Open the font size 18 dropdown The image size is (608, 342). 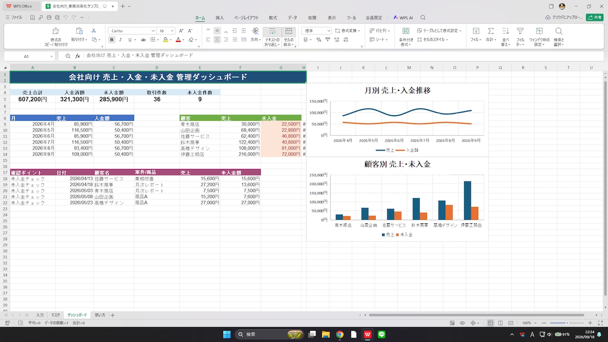tap(172, 31)
